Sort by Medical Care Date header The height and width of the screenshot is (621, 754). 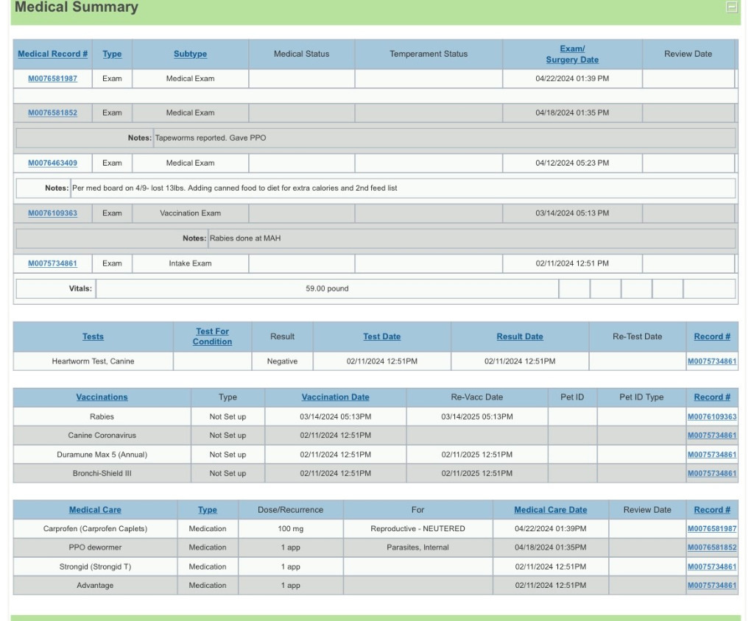[x=551, y=509]
